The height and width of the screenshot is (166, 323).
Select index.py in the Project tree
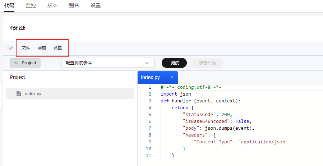33,94
